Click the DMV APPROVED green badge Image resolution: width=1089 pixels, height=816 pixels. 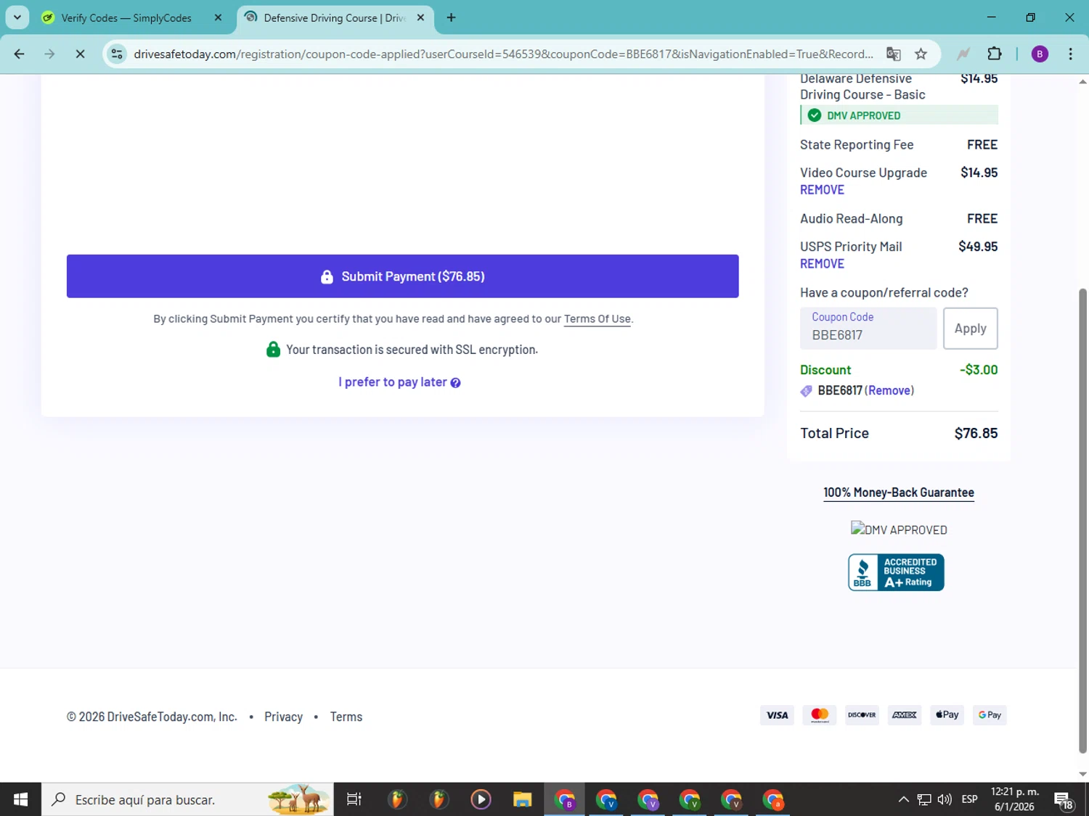pos(899,115)
